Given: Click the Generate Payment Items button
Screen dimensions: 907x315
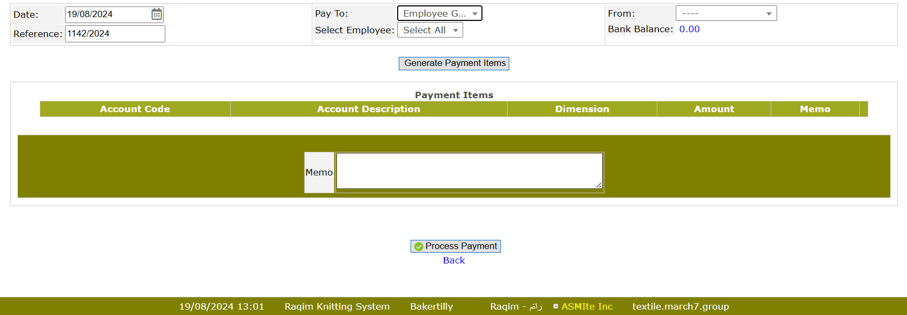Looking at the screenshot, I should 454,63.
